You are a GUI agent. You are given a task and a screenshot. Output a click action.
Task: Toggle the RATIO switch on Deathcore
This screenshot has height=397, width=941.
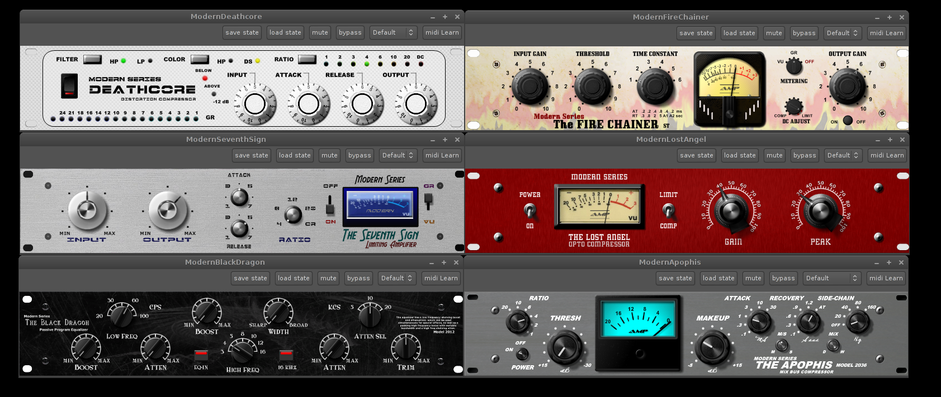307,59
